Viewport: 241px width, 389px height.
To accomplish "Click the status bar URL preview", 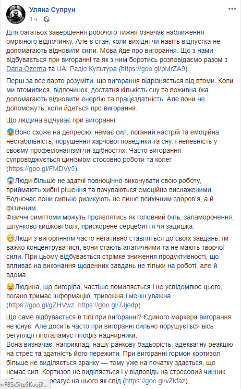I will [x=25, y=385].
